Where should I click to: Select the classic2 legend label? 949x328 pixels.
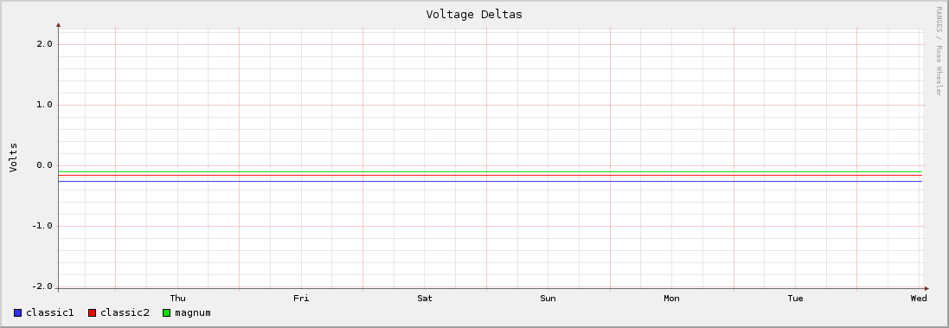click(125, 313)
